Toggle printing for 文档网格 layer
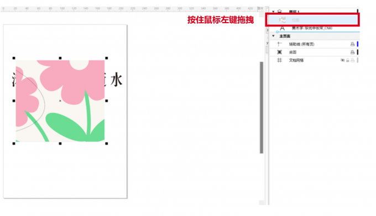 pos(352,60)
